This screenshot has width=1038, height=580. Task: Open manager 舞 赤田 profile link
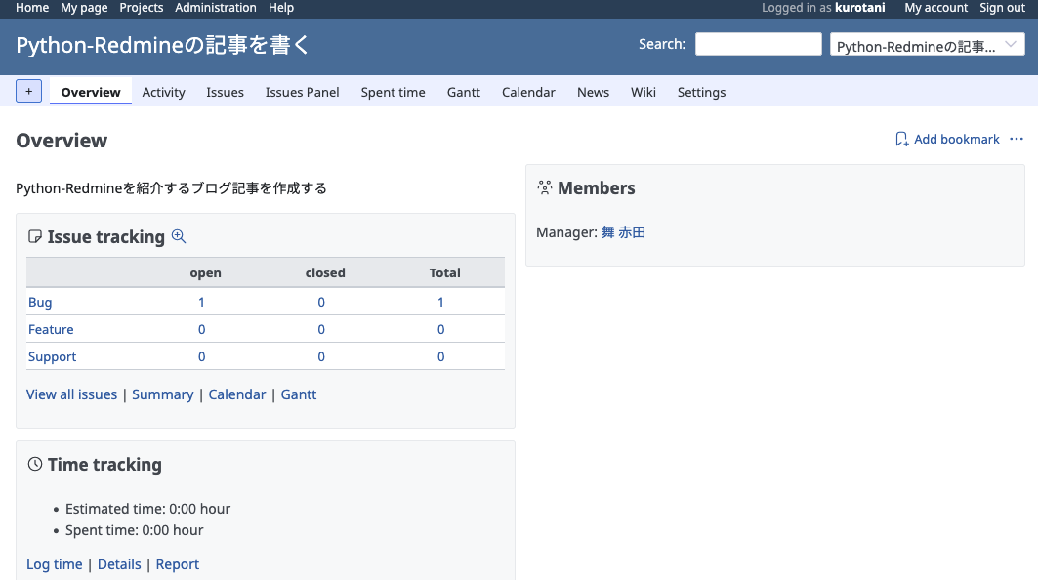623,232
